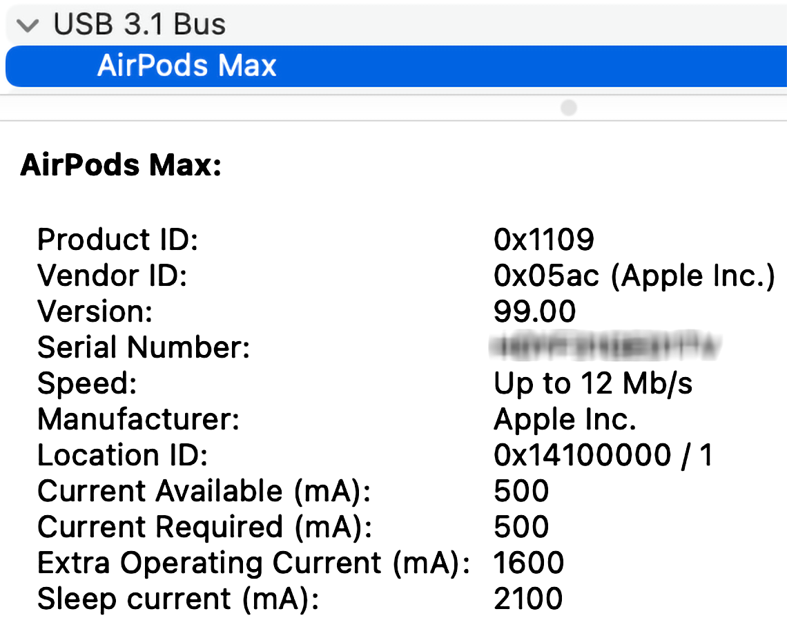The width and height of the screenshot is (787, 627).
Task: Click the Product ID value 0x1109
Action: click(x=544, y=240)
